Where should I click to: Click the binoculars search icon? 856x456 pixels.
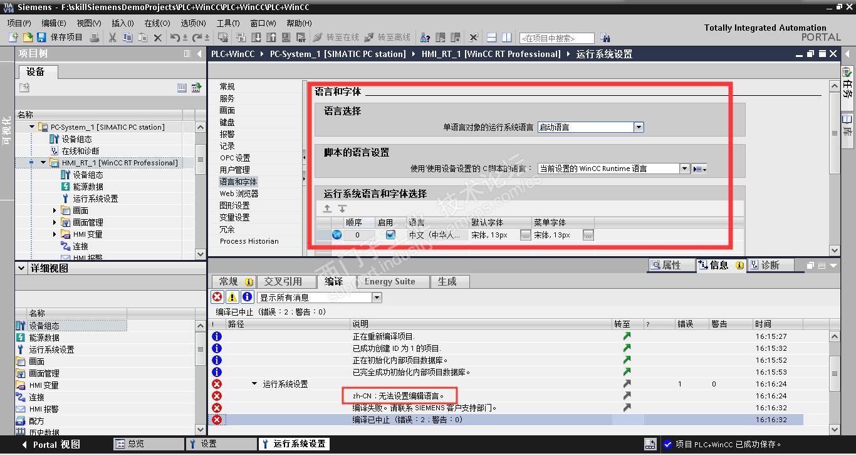click(605, 38)
